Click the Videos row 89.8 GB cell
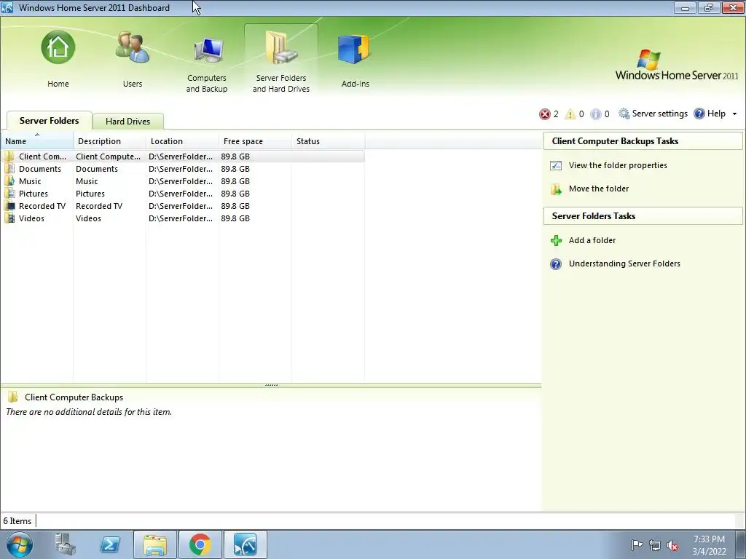 click(x=235, y=218)
